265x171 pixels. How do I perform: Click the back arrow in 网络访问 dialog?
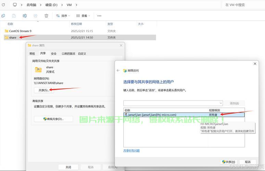118,70
